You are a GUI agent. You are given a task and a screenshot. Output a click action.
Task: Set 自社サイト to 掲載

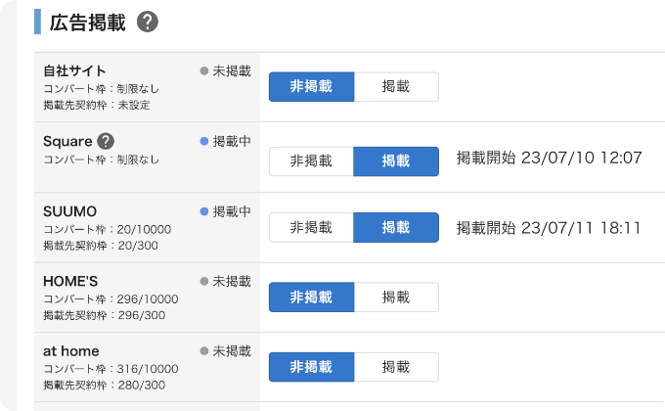[x=396, y=87]
